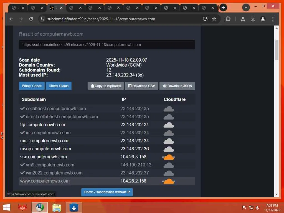Open ssx.computernewb.com link
284x213 pixels.
click(44, 157)
